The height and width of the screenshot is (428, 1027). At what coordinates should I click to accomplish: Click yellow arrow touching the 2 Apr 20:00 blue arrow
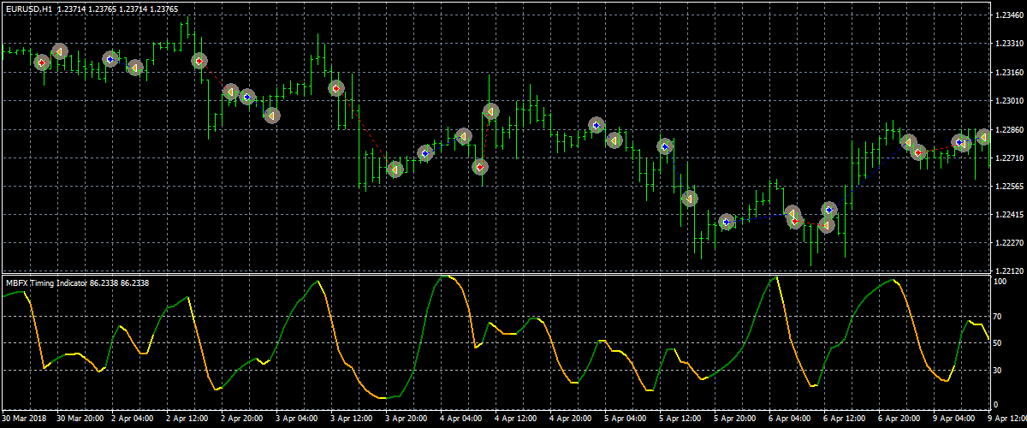230,92
